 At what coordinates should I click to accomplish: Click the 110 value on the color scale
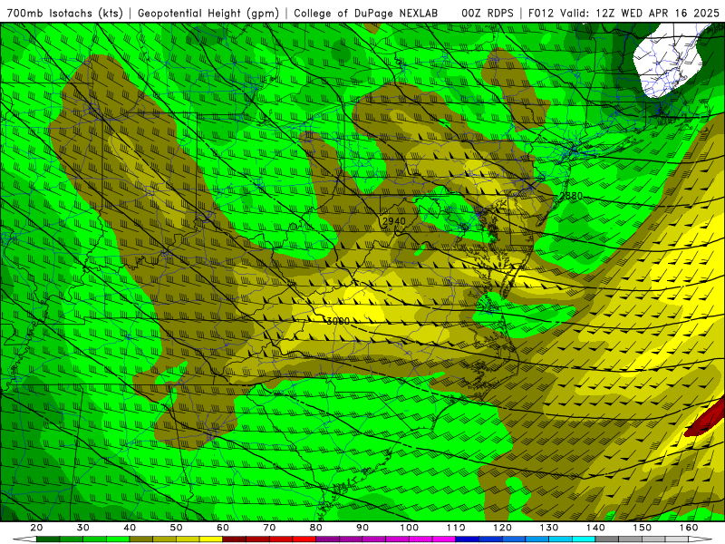pyautogui.click(x=456, y=528)
